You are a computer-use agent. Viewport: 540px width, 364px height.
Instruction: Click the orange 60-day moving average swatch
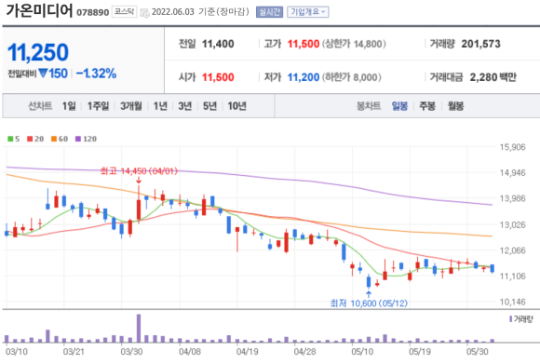pyautogui.click(x=54, y=139)
